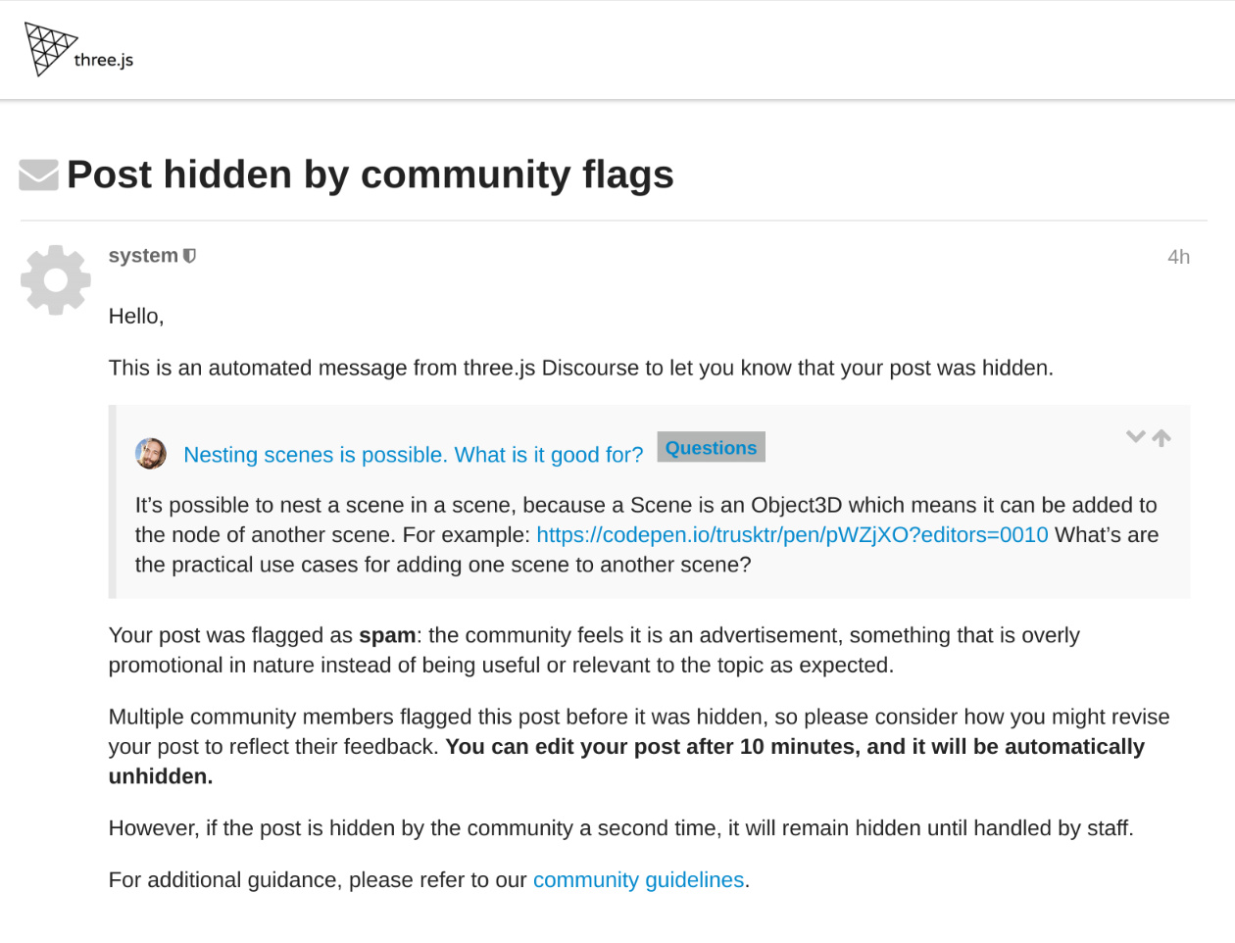This screenshot has height=943, width=1235.
Task: Click the envelope icon beside the title
Action: (x=39, y=174)
